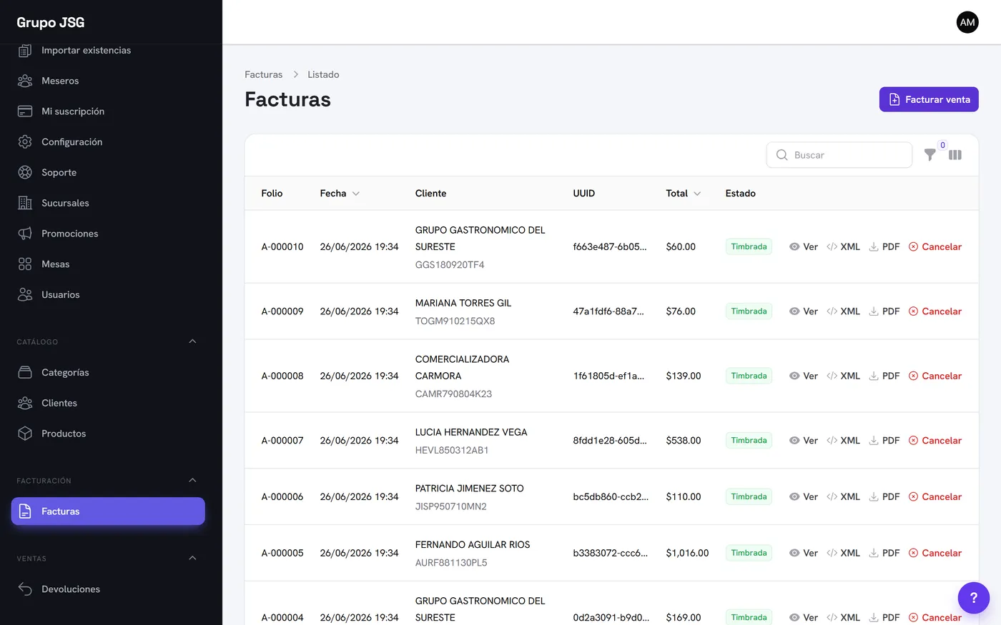Open Mesas grid icon
The height and width of the screenshot is (625, 1001).
click(25, 264)
